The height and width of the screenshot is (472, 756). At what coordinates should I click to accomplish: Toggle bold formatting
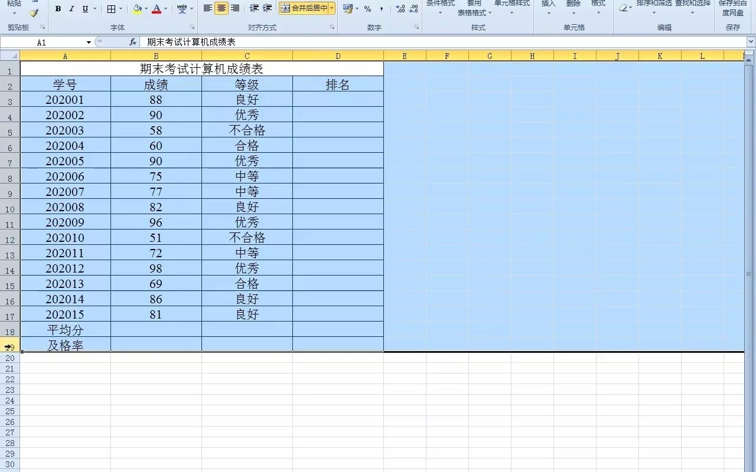[57, 9]
